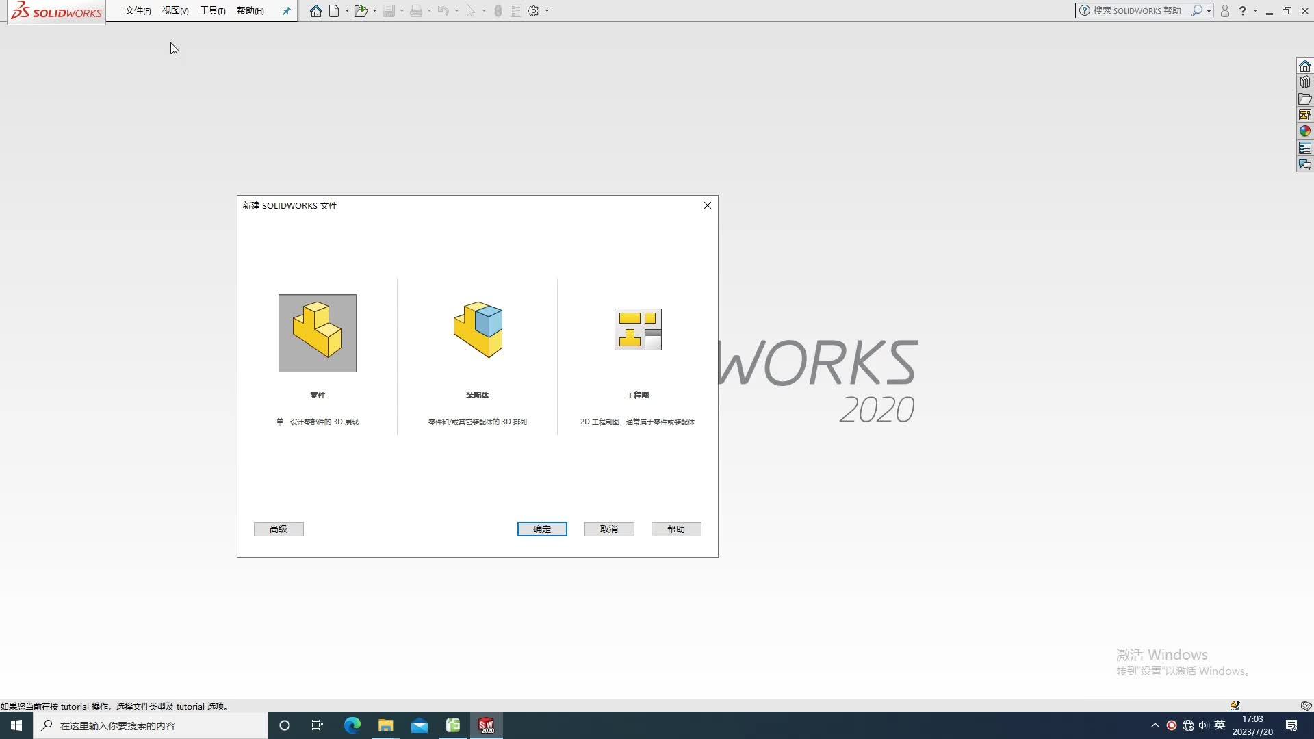Open the New document dropdown arrow

347,11
